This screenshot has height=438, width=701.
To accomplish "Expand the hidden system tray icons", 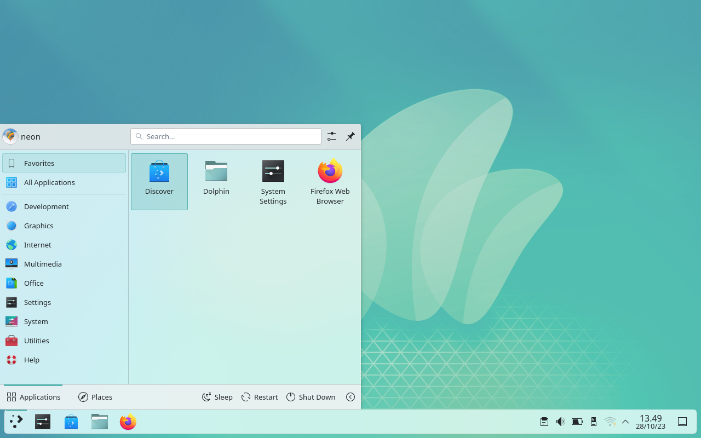I will tap(625, 422).
